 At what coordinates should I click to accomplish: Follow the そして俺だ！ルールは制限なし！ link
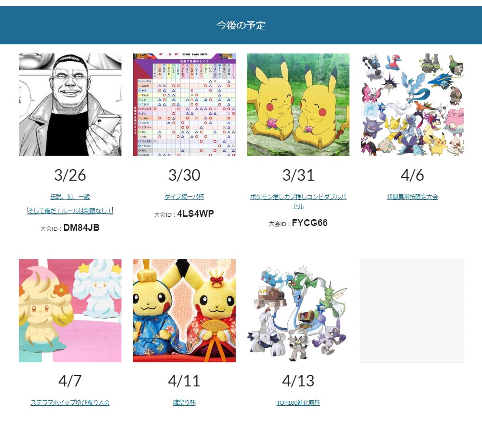(x=70, y=211)
